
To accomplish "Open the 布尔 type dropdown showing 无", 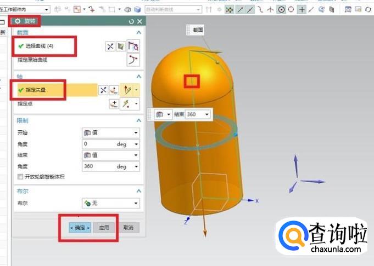I will 111,203.
